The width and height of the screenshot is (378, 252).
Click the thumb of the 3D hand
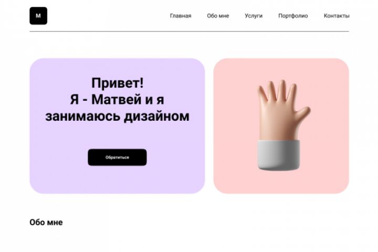(302, 114)
